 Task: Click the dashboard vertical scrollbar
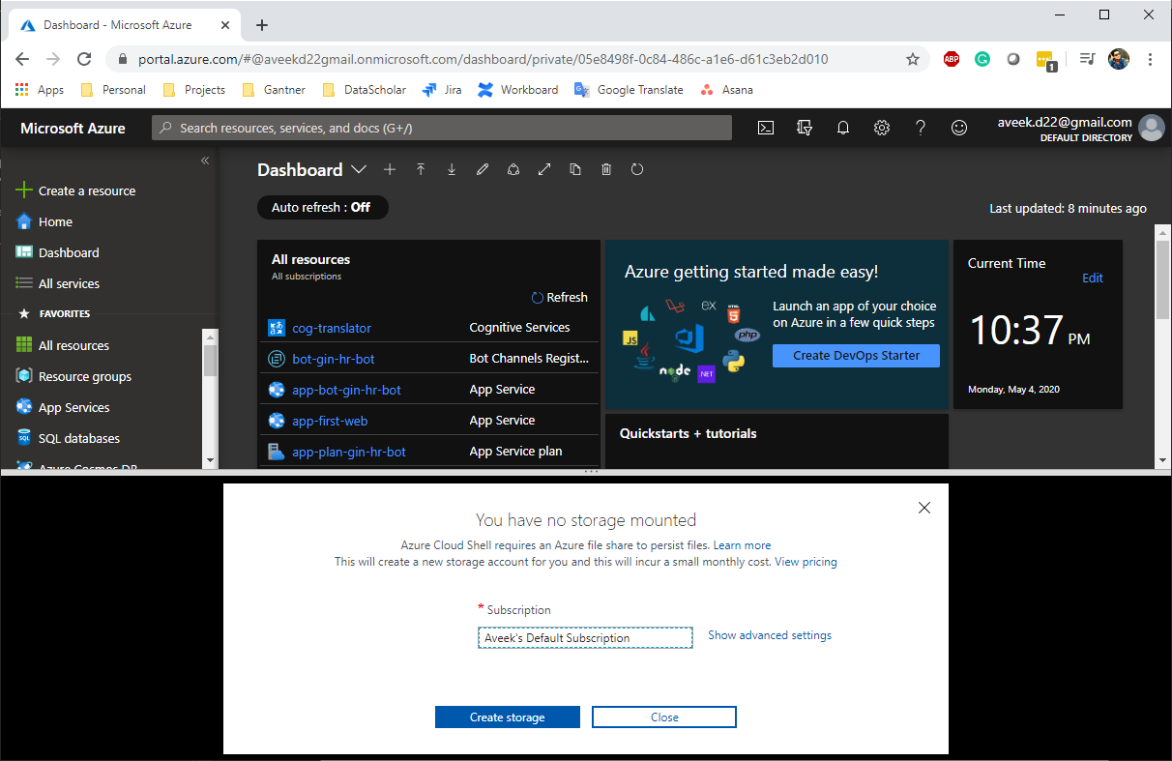tap(1162, 281)
